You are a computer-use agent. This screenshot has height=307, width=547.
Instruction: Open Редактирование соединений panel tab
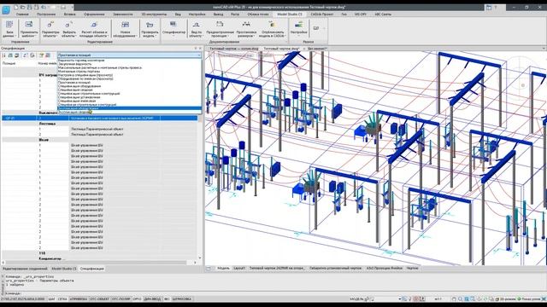(x=25, y=269)
